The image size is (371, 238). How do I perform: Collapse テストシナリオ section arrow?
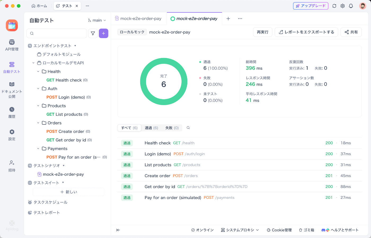point(63,166)
